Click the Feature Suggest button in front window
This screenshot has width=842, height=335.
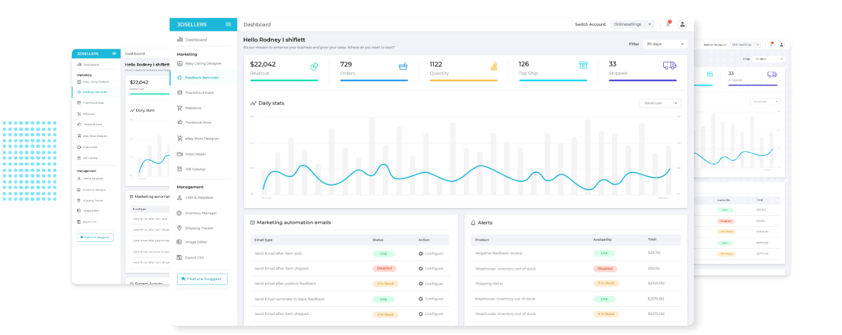pos(202,279)
